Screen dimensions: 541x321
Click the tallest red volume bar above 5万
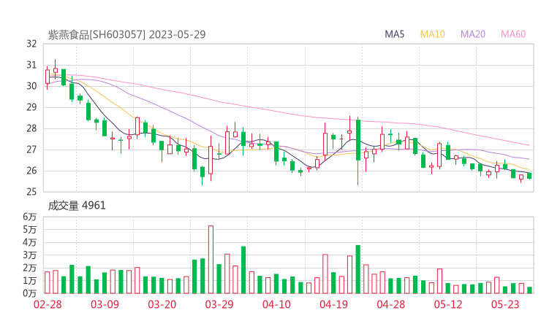[211, 260]
